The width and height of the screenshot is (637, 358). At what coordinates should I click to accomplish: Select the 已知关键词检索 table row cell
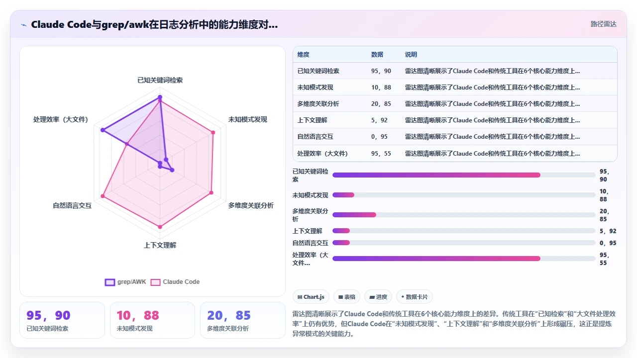click(x=318, y=71)
